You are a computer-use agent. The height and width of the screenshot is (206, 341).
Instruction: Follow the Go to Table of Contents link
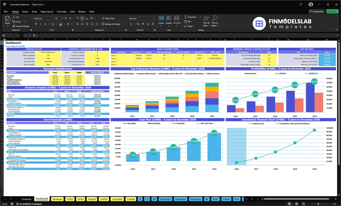click(x=15, y=46)
